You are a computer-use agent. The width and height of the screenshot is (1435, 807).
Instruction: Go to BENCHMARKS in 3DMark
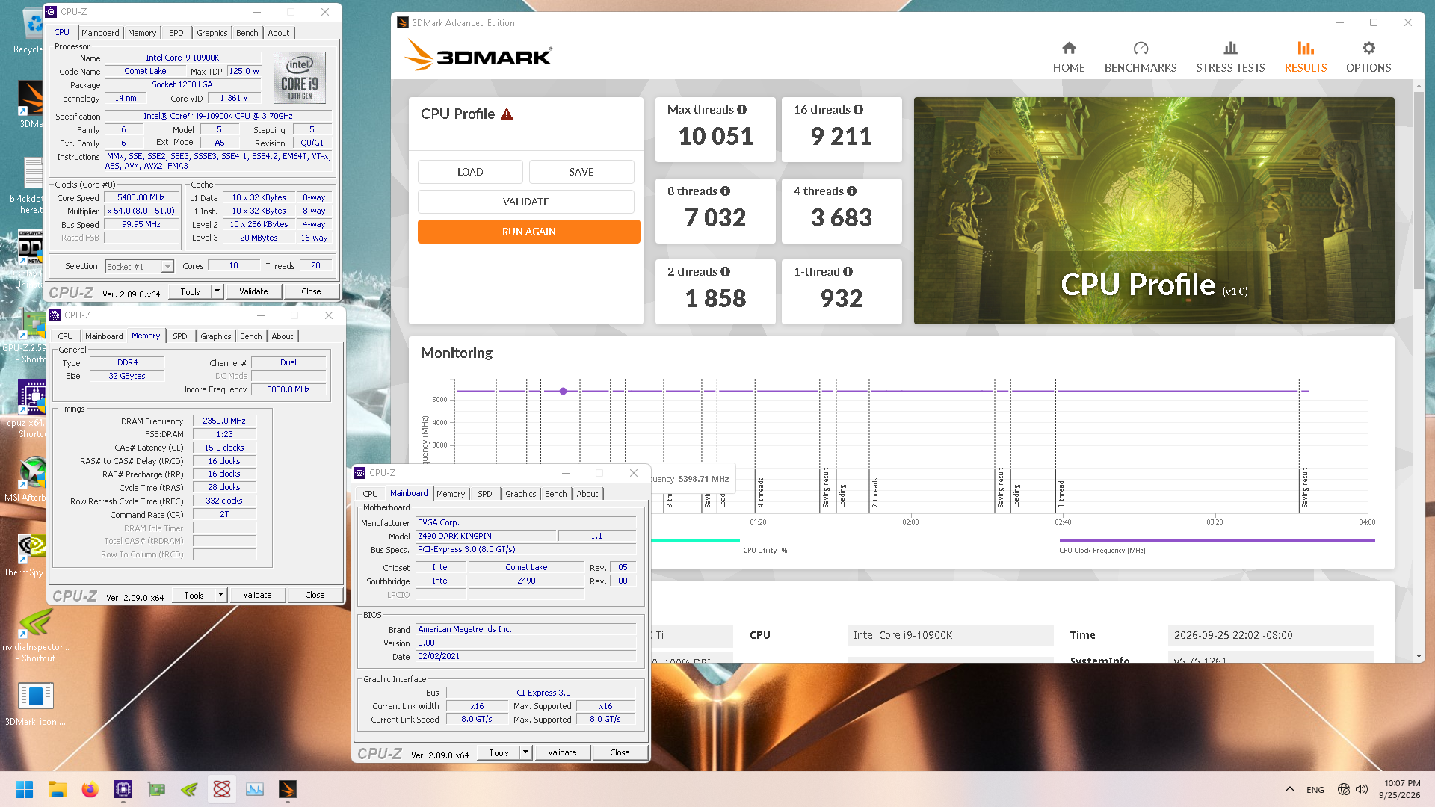(1141, 58)
